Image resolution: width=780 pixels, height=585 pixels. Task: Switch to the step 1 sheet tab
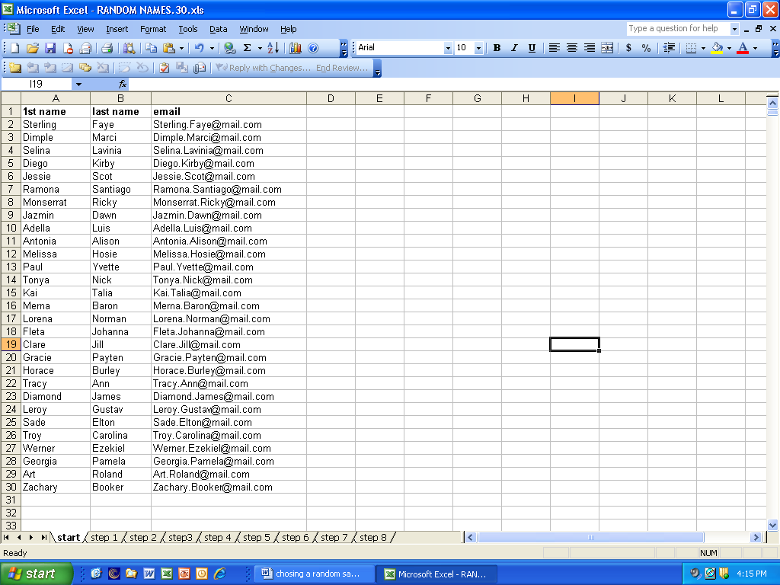click(104, 537)
